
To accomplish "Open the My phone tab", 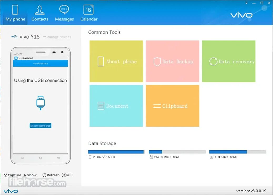I will 15,13.
